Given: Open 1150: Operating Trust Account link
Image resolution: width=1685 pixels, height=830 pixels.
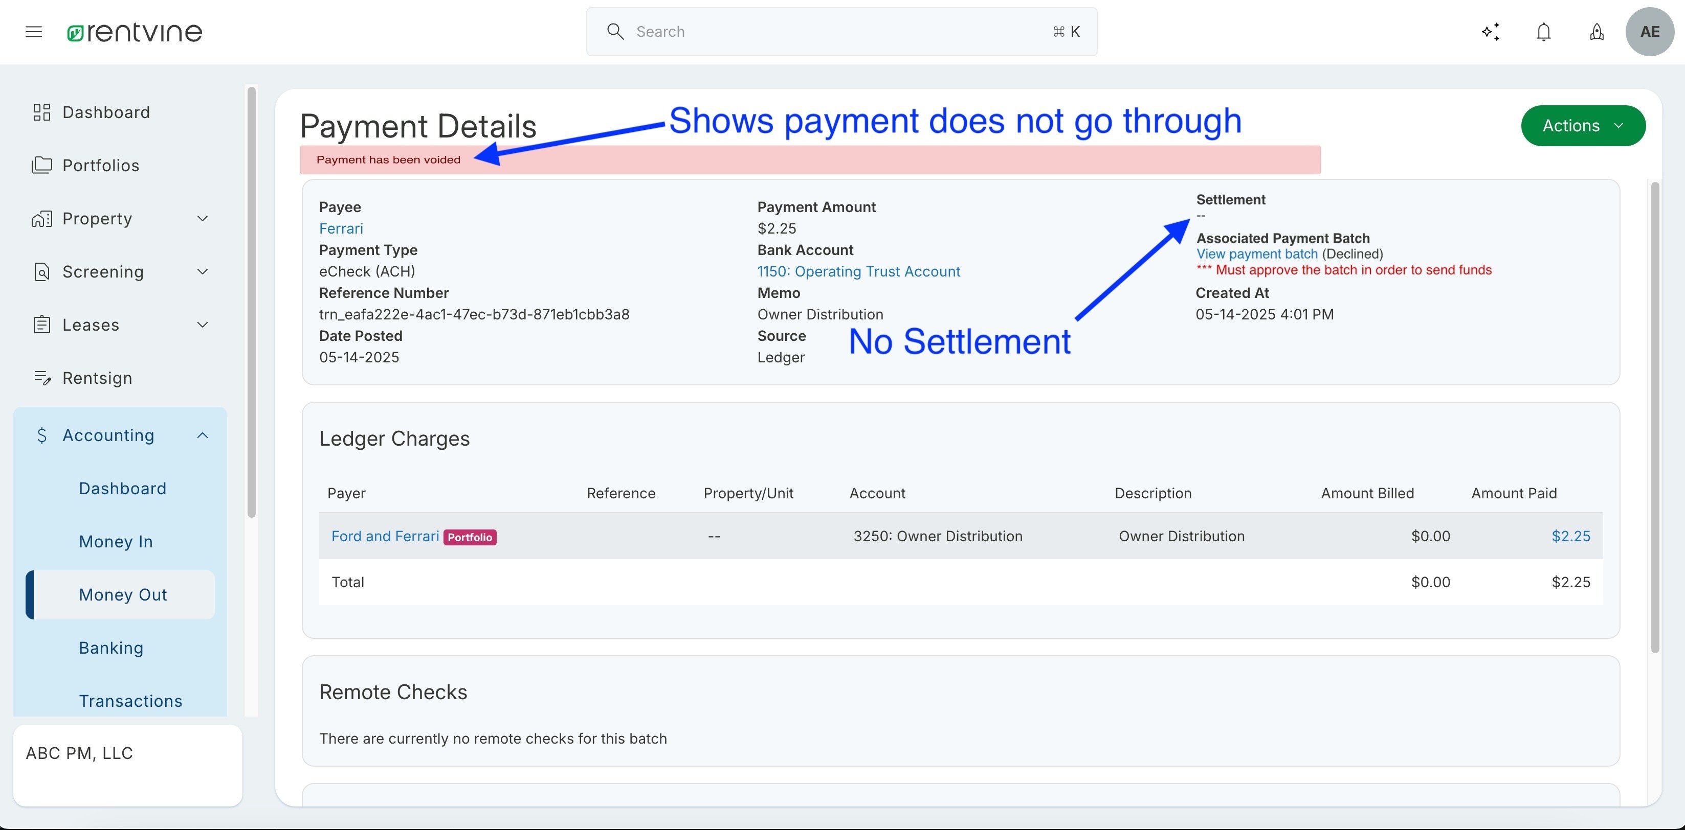Looking at the screenshot, I should [858, 271].
